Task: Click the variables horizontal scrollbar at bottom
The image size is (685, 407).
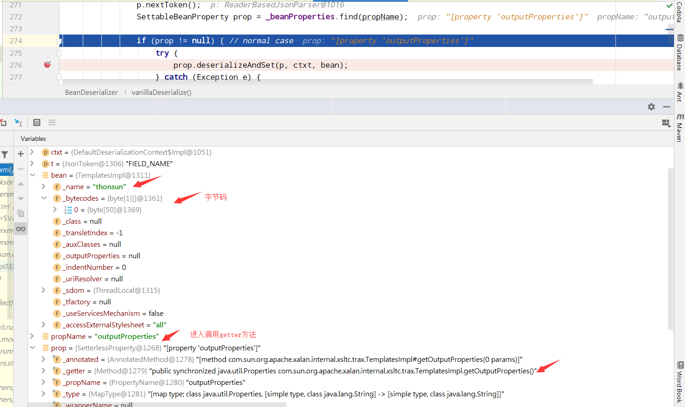Action: click(x=157, y=405)
